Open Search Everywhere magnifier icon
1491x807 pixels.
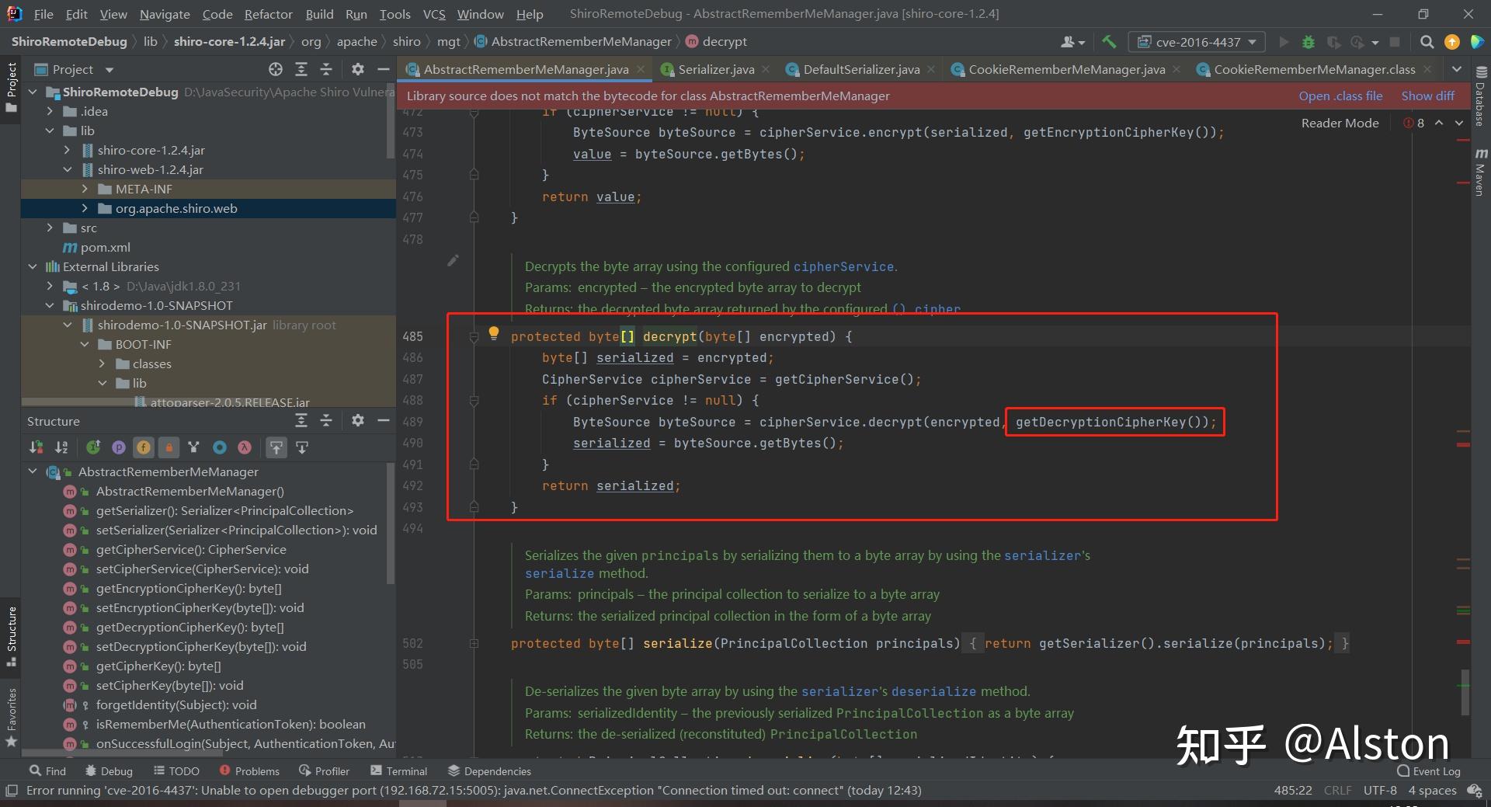pos(1427,42)
